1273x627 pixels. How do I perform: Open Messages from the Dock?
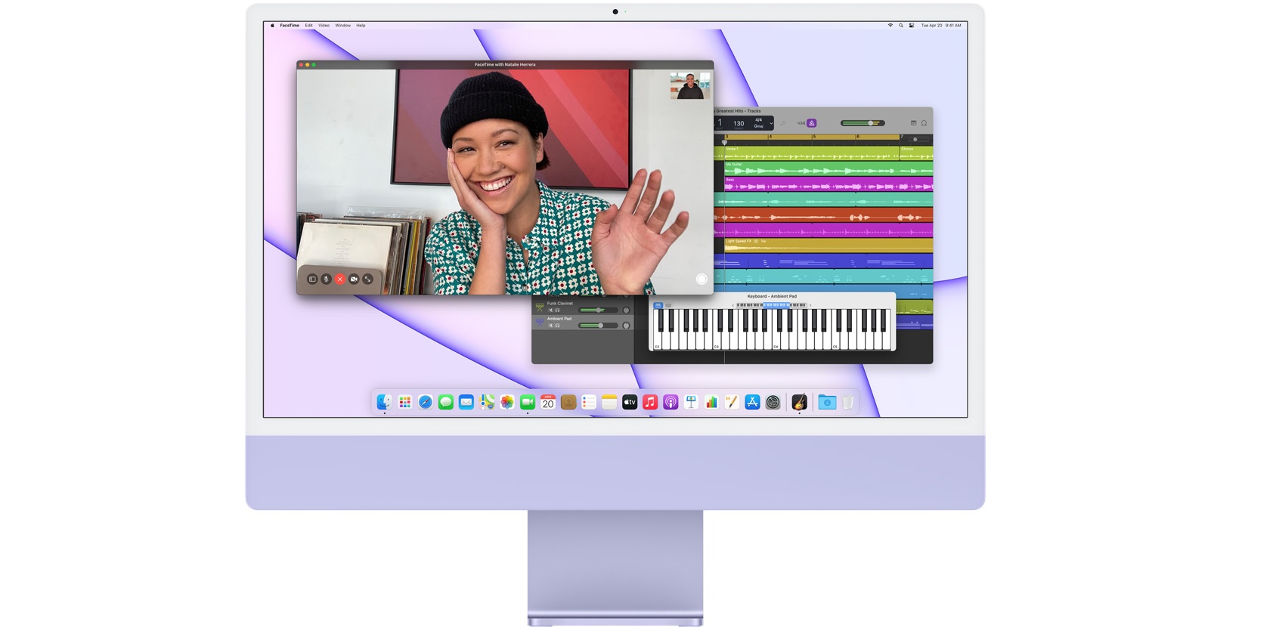(446, 402)
